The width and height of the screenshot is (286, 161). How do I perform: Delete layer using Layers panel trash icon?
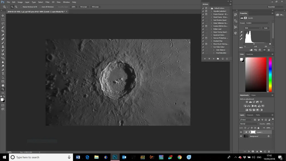(x=269, y=152)
